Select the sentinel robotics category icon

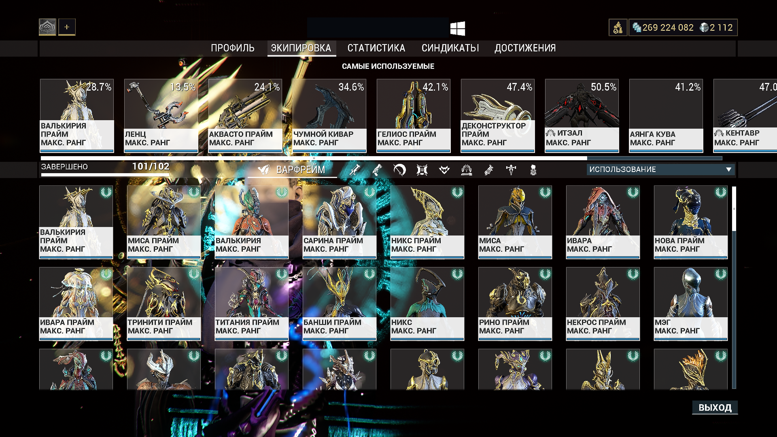[x=422, y=170]
